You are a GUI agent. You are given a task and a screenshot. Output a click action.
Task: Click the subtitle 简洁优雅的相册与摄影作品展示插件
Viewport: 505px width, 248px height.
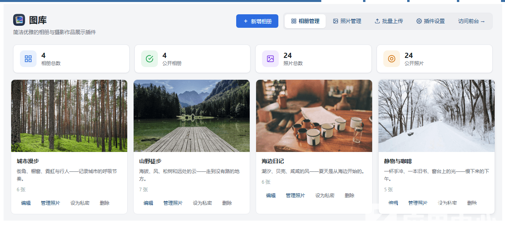[54, 32]
